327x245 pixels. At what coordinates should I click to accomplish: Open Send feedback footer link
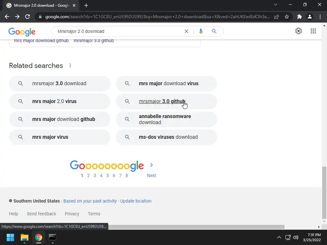pyautogui.click(x=42, y=214)
